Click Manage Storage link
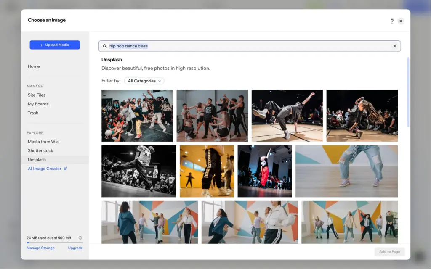This screenshot has height=269, width=431. coord(41,248)
